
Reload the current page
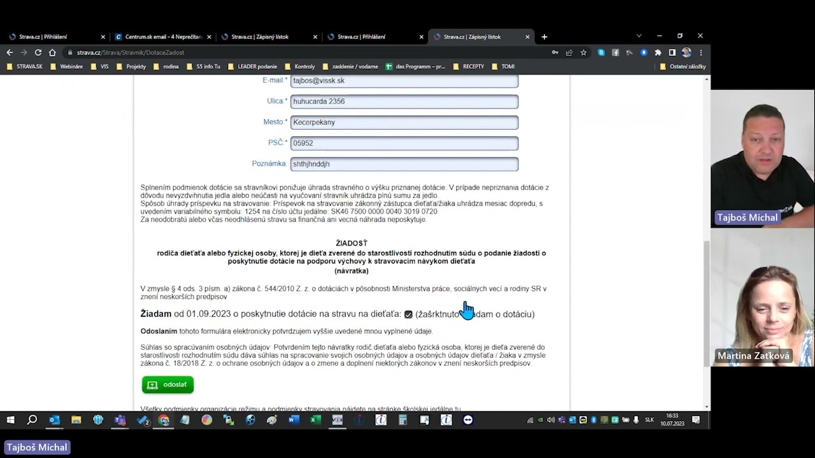click(x=38, y=53)
